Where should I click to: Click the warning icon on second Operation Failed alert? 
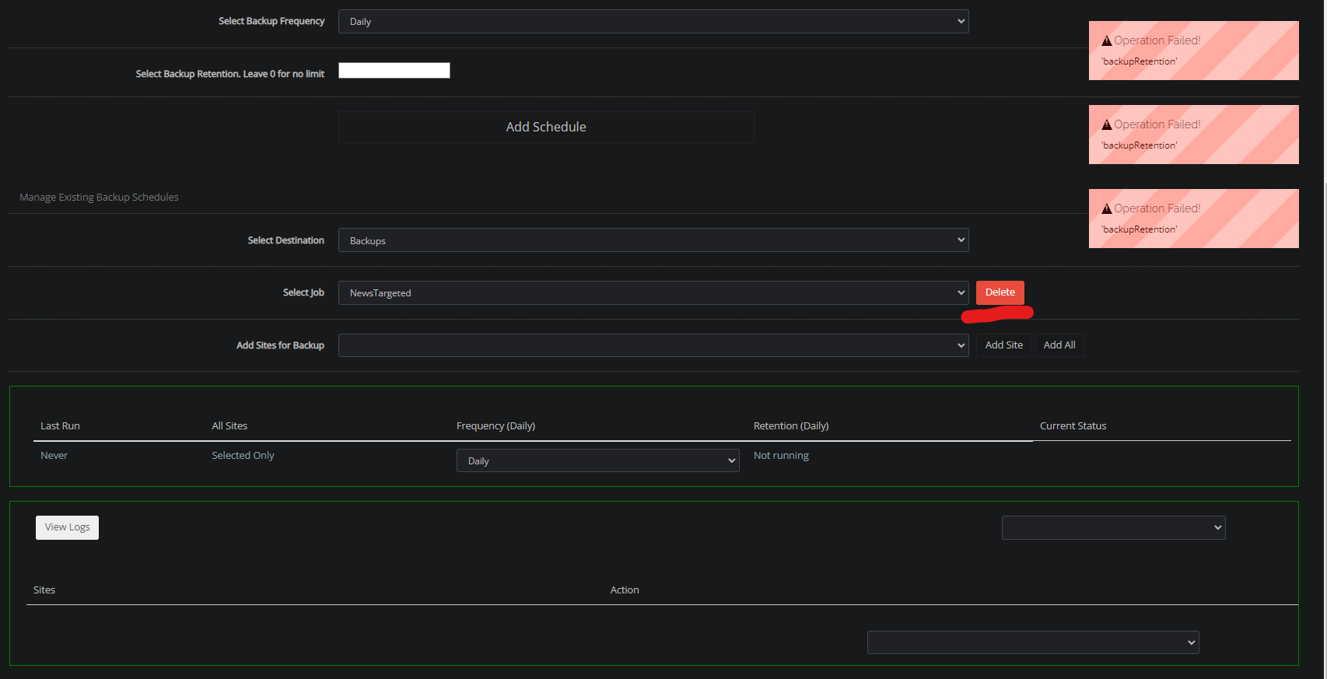coord(1107,125)
